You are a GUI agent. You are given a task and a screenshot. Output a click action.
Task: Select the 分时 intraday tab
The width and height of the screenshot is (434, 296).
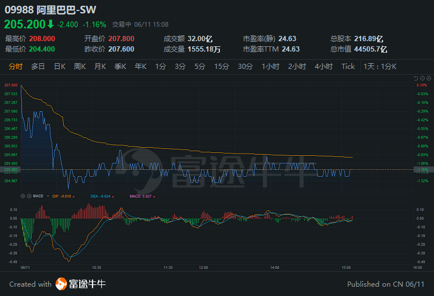coord(16,67)
